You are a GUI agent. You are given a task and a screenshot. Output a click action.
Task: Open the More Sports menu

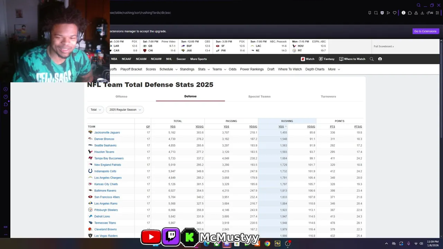pos(198,59)
